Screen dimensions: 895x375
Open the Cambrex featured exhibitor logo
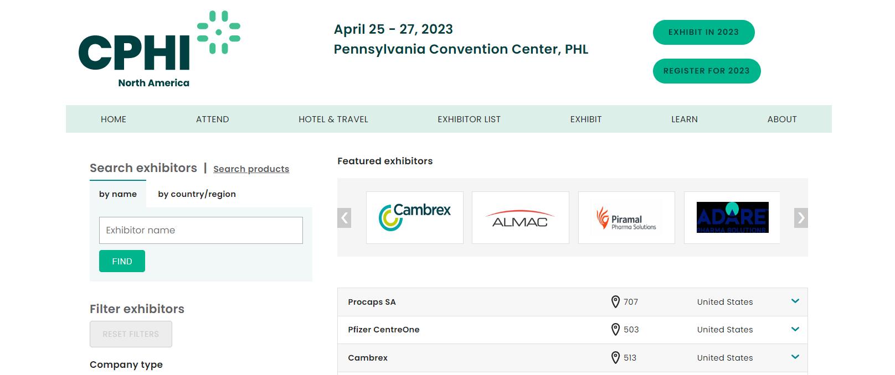(415, 217)
